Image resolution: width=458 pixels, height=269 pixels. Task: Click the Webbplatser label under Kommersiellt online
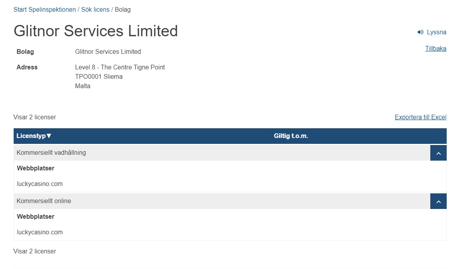click(x=36, y=217)
